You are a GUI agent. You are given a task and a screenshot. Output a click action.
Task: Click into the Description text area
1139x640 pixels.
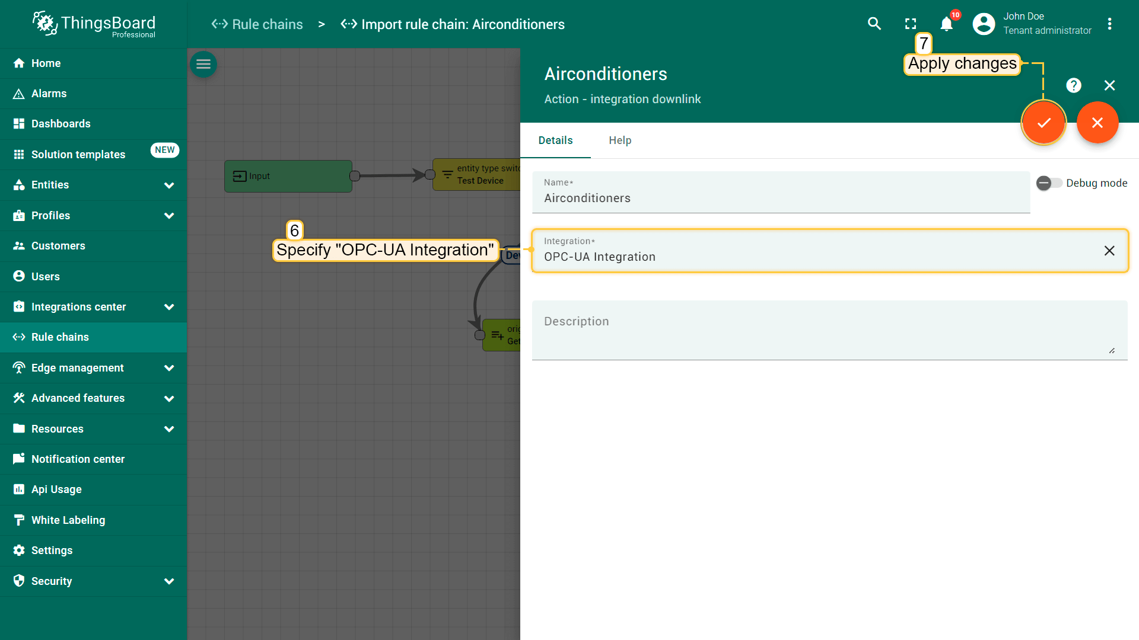(x=828, y=331)
